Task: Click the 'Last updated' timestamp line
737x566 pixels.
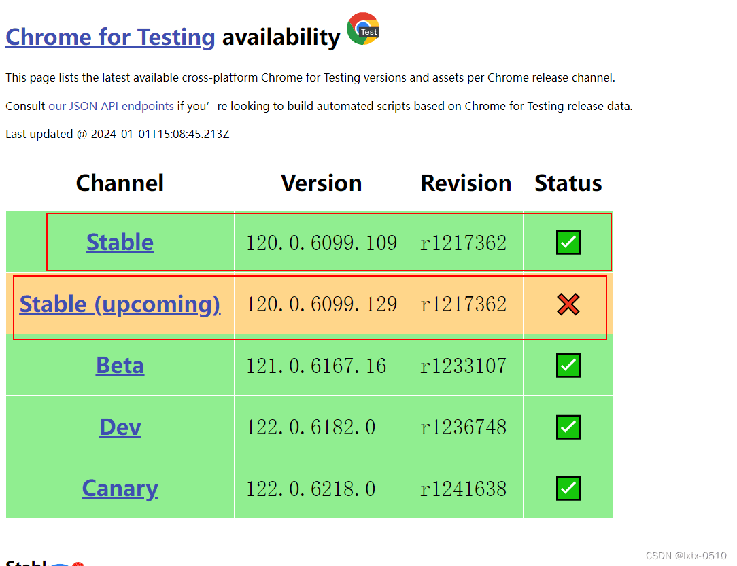Action: pos(118,135)
